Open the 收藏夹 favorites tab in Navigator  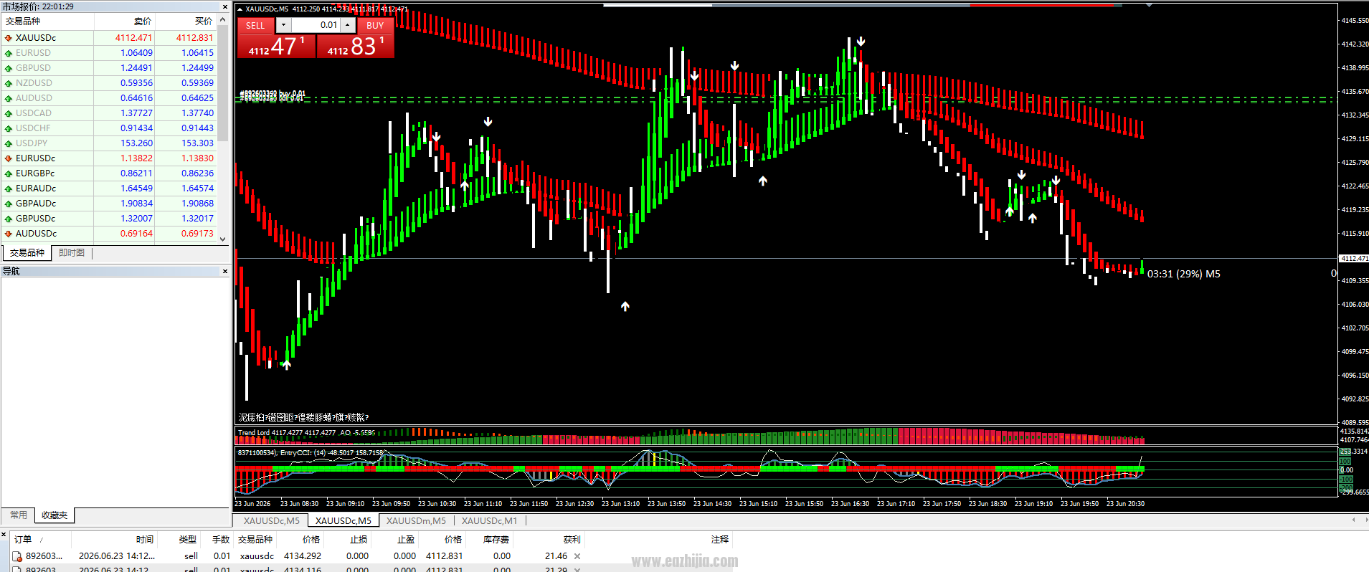pos(55,515)
